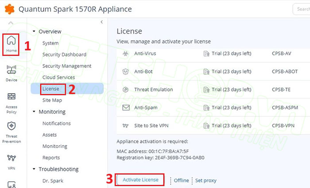Click the Site to Site VPN icon
This screenshot has width=310, height=188.
tap(125, 126)
